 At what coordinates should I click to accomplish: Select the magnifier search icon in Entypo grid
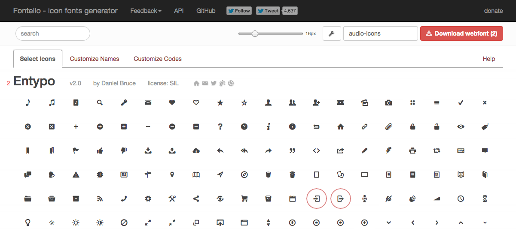click(x=100, y=102)
